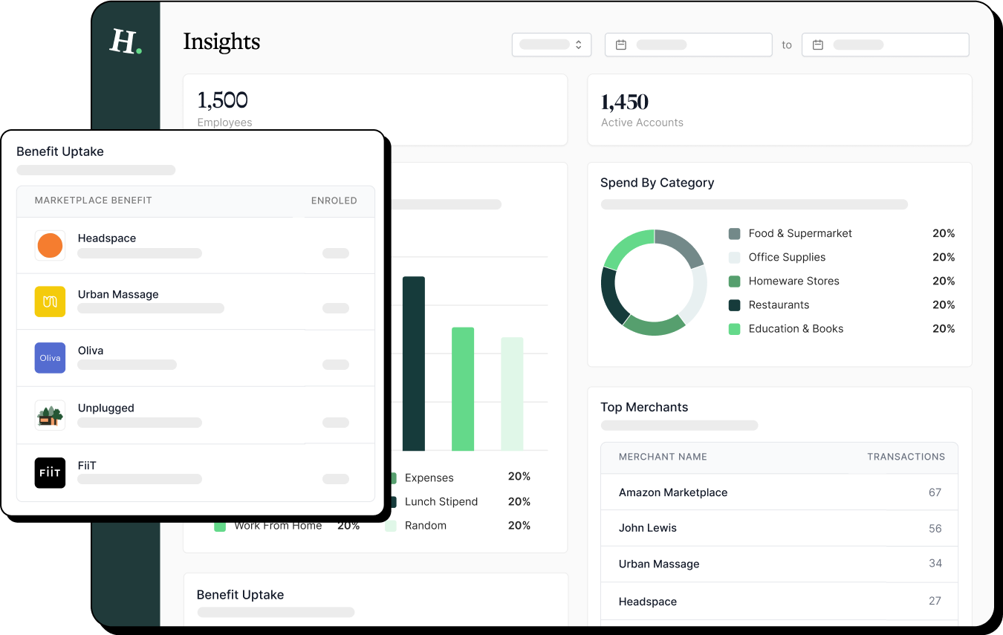Select the 1,500 Employees stat card
This screenshot has height=635, width=1003.
point(375,109)
